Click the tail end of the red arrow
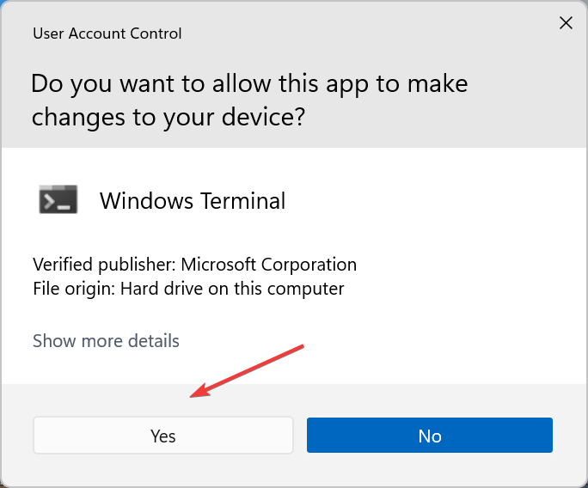 [x=303, y=347]
